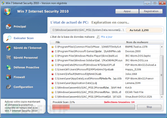
Task: Go to the Principal menu item
Action: [x=20, y=27]
